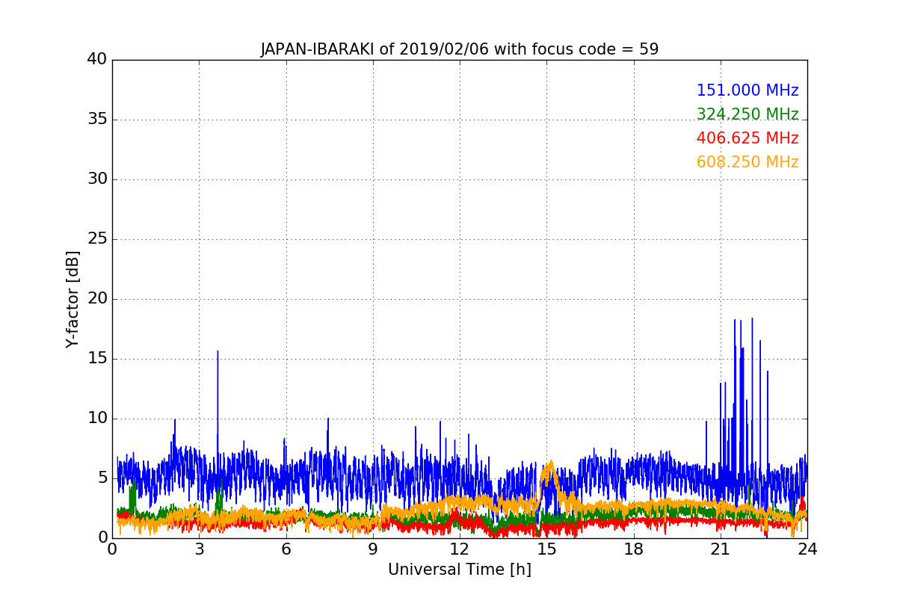The height and width of the screenshot is (598, 897).
Task: Click the x-axis tick label 18
Action: point(633,549)
